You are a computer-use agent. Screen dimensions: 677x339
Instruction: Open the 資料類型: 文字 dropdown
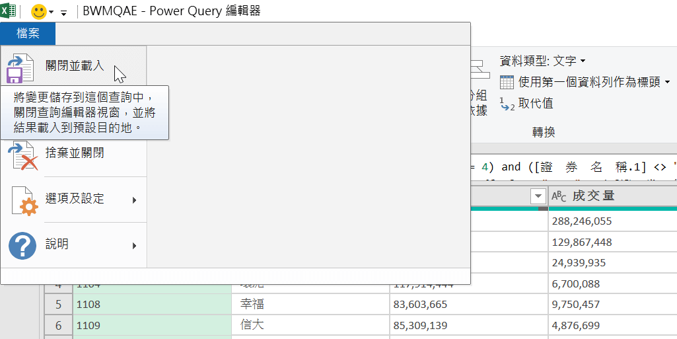543,61
